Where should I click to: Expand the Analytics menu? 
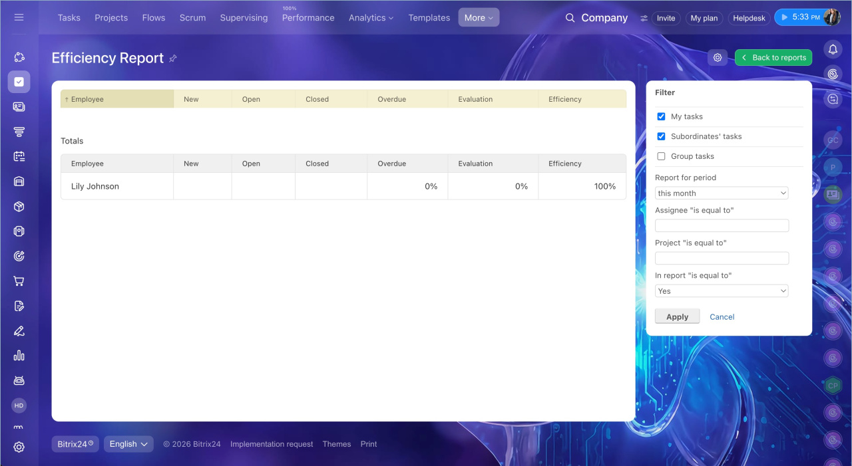coord(371,18)
